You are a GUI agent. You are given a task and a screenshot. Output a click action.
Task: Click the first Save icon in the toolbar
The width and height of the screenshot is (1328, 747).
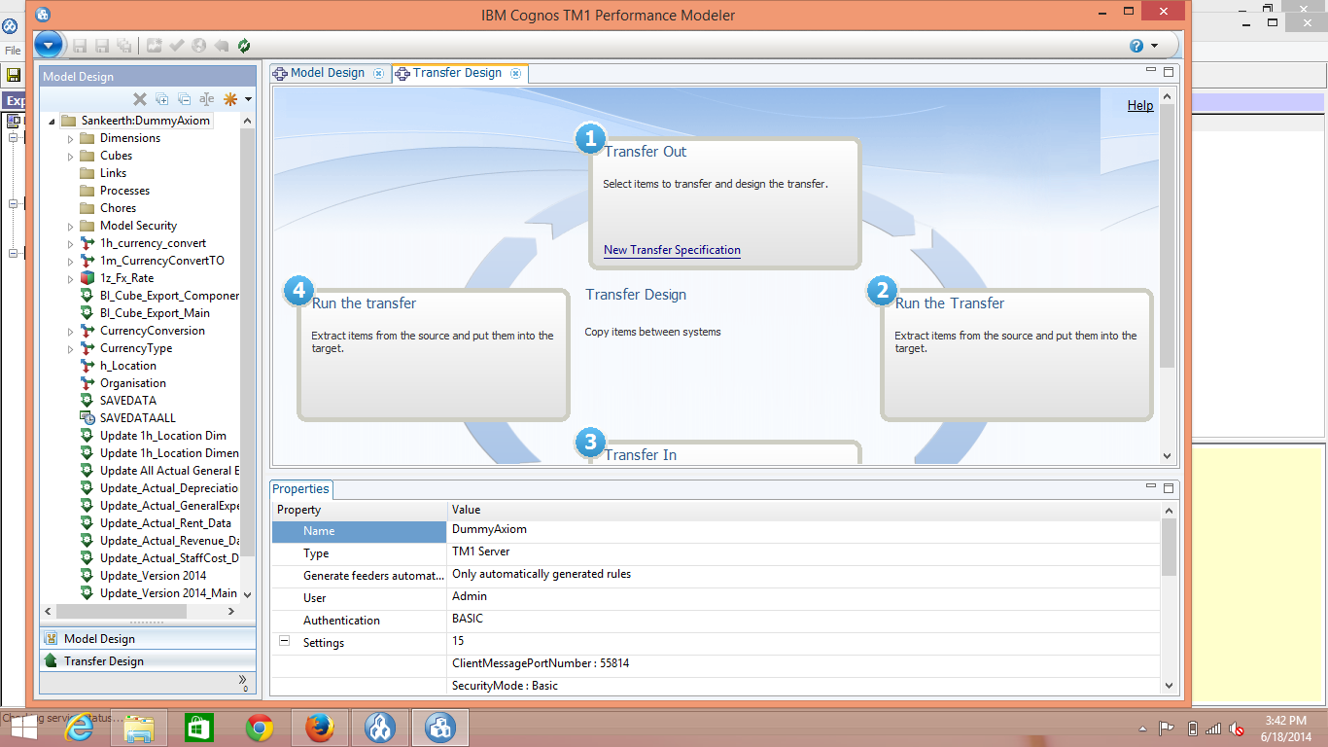tap(80, 46)
